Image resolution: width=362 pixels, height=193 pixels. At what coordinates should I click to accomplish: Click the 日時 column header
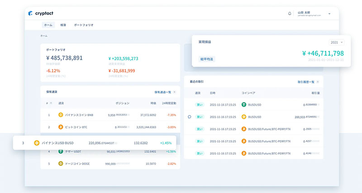click(x=212, y=93)
